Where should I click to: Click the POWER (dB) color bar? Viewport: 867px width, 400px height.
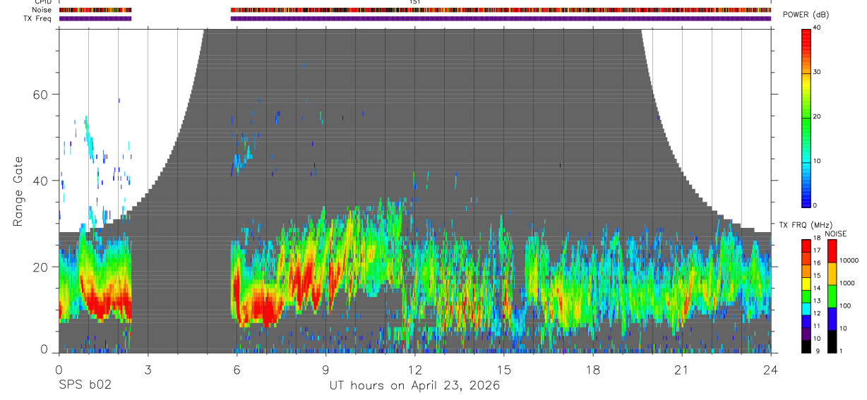pyautogui.click(x=806, y=117)
